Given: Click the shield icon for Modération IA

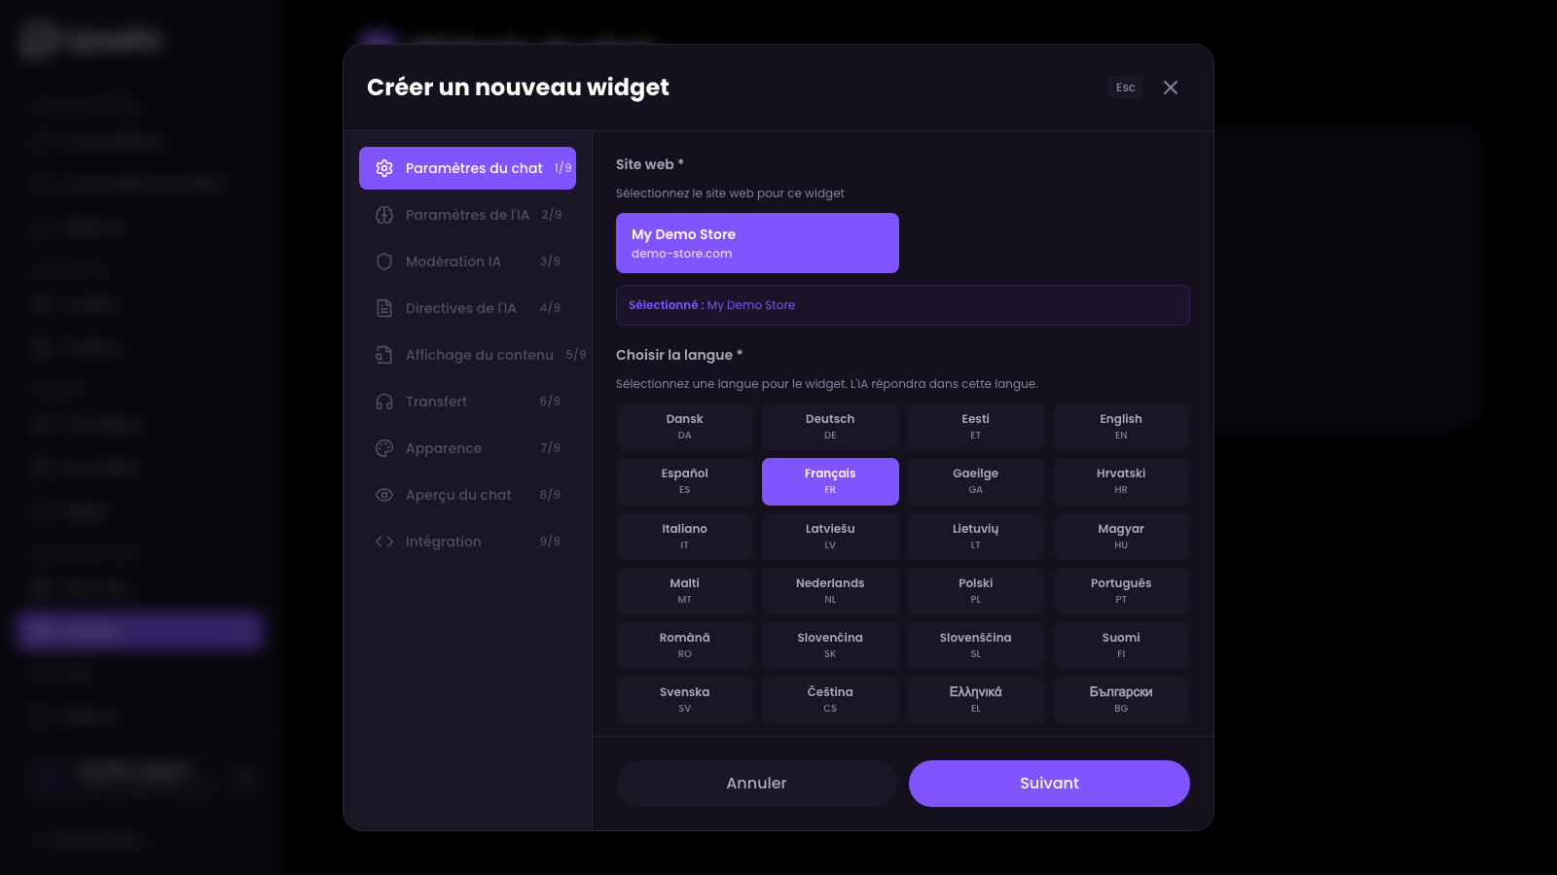Looking at the screenshot, I should [x=384, y=262].
